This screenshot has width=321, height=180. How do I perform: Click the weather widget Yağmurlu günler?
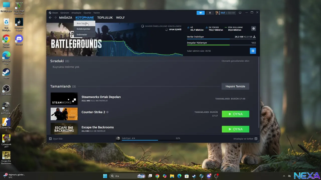pyautogui.click(x=14, y=176)
